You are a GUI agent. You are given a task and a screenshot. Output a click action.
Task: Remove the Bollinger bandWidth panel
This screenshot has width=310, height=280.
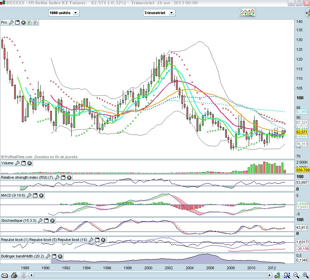[x=60, y=256]
